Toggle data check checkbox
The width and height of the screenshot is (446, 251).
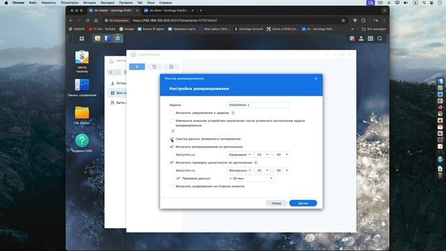(x=178, y=178)
